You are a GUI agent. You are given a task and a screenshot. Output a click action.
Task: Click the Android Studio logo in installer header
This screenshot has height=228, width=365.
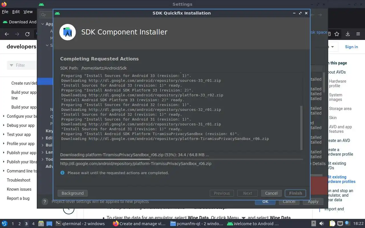pyautogui.click(x=68, y=32)
